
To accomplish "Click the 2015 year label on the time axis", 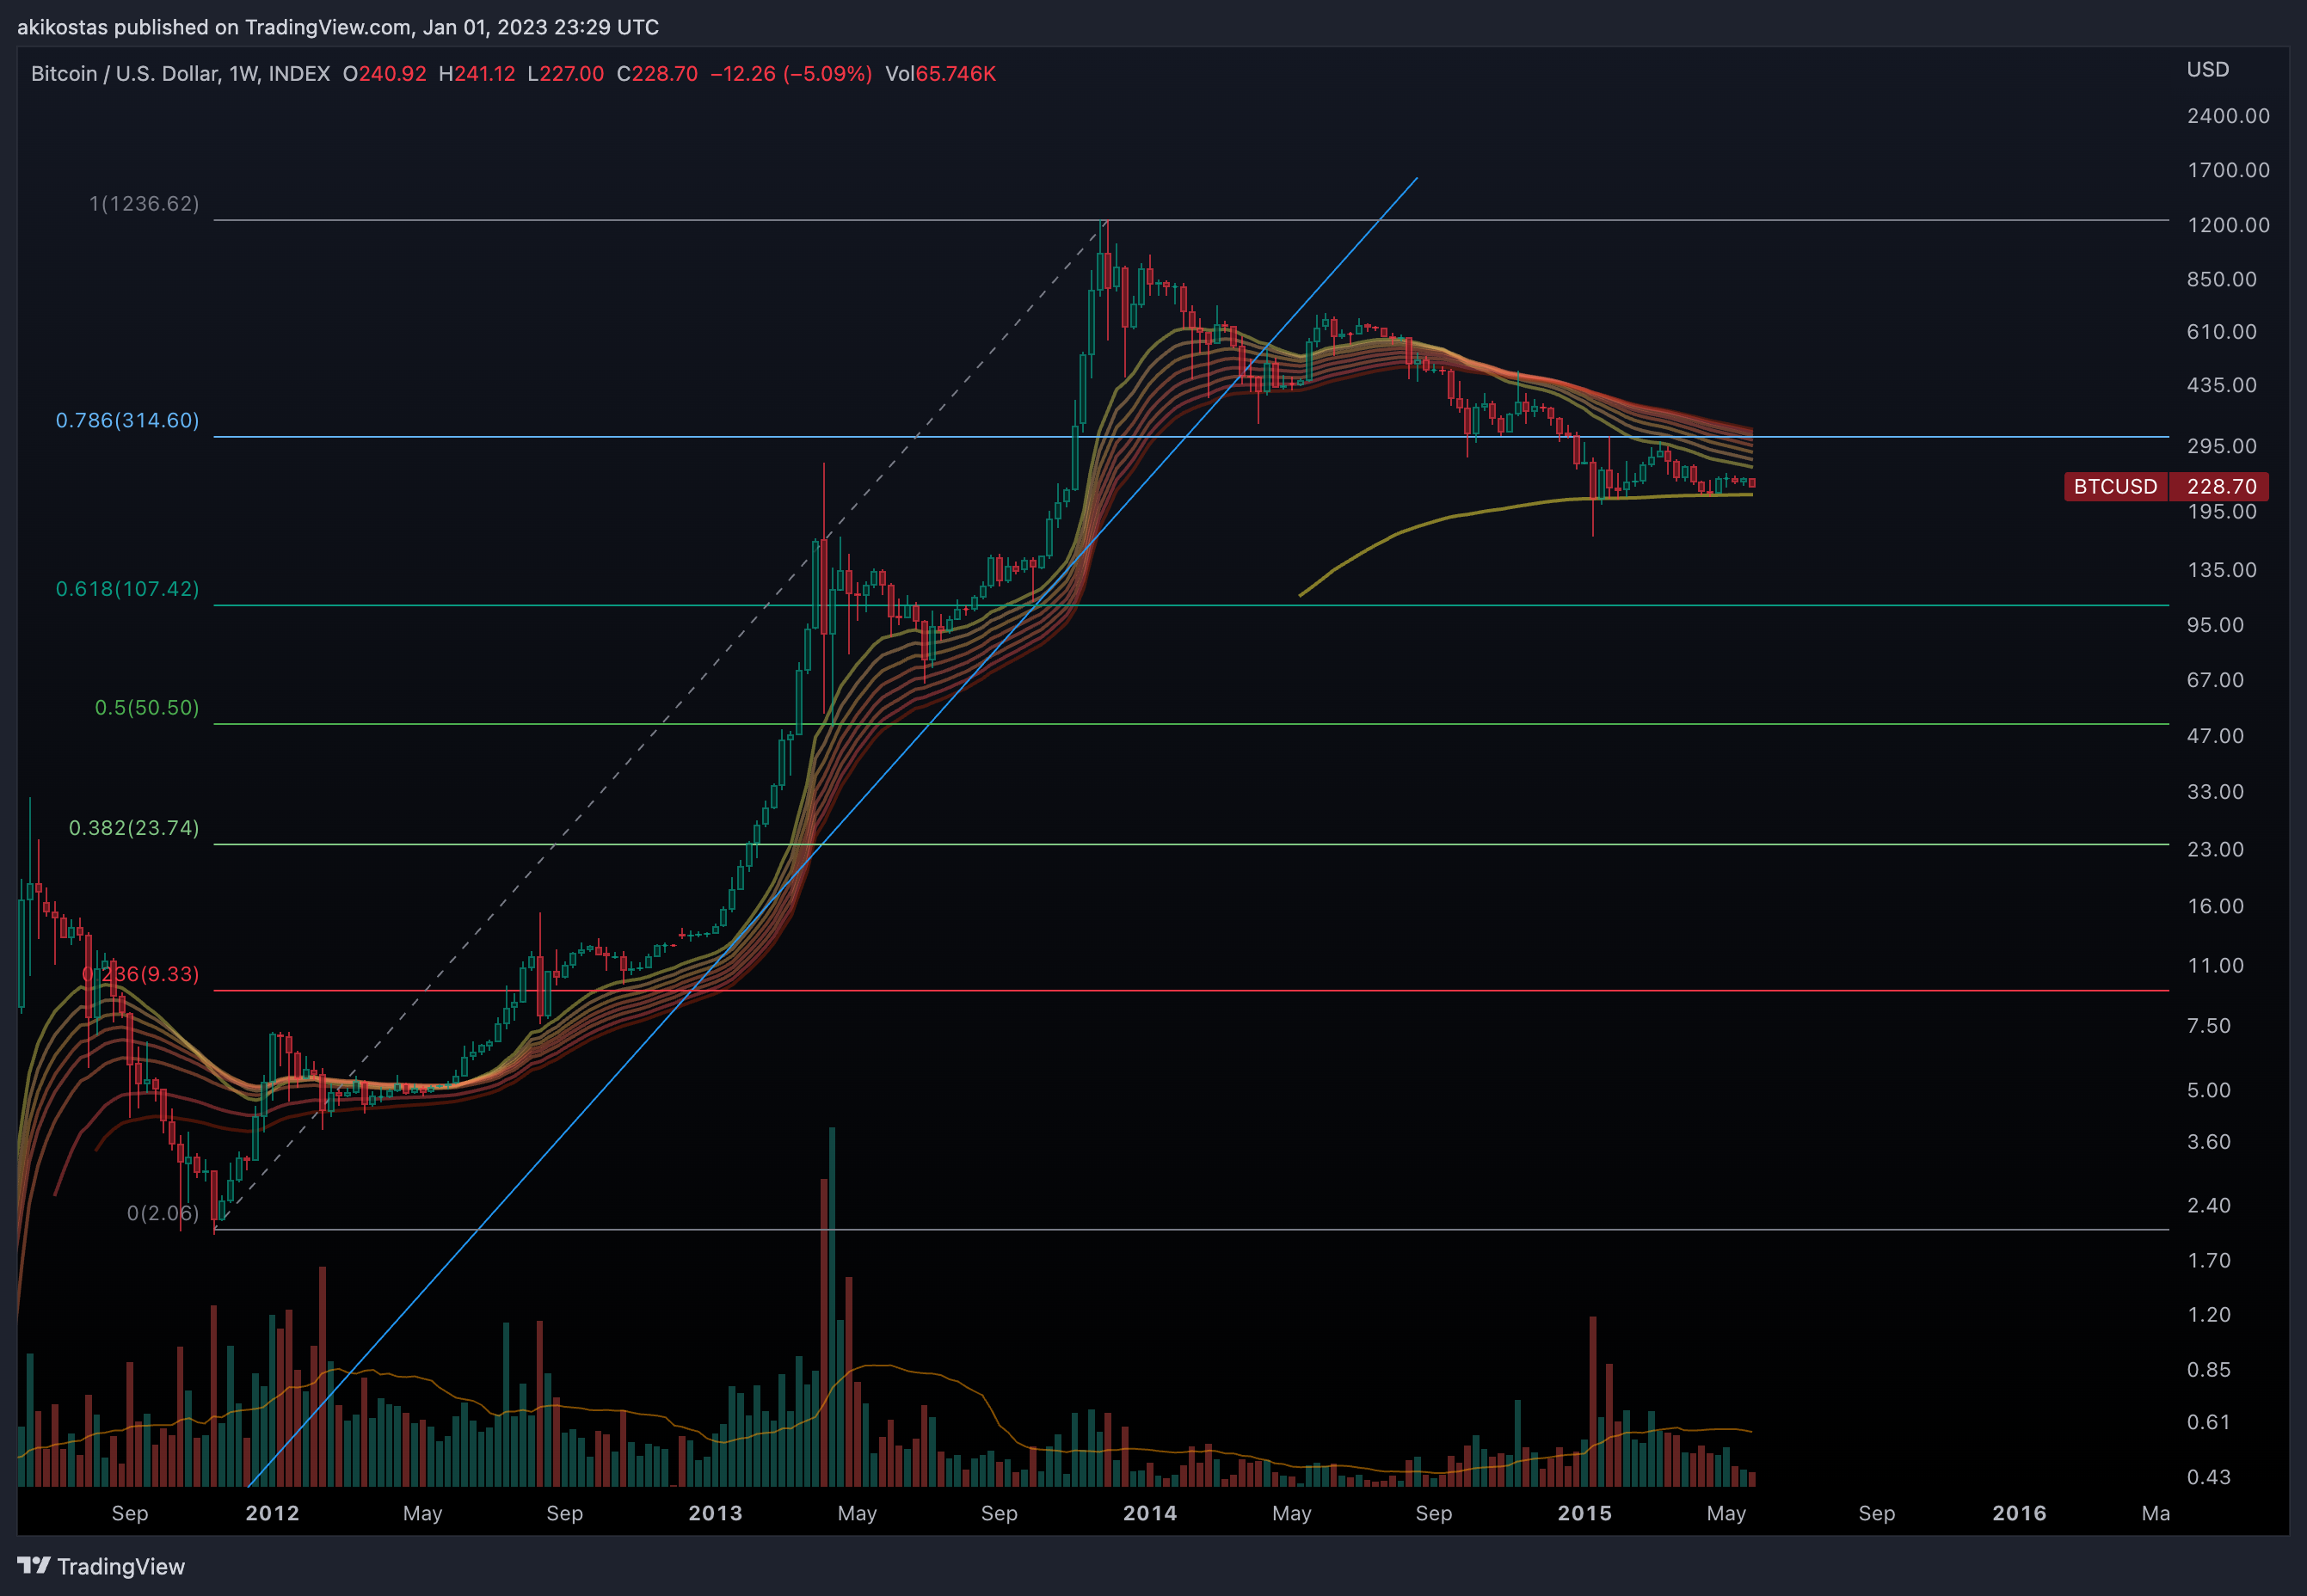I will (1585, 1513).
